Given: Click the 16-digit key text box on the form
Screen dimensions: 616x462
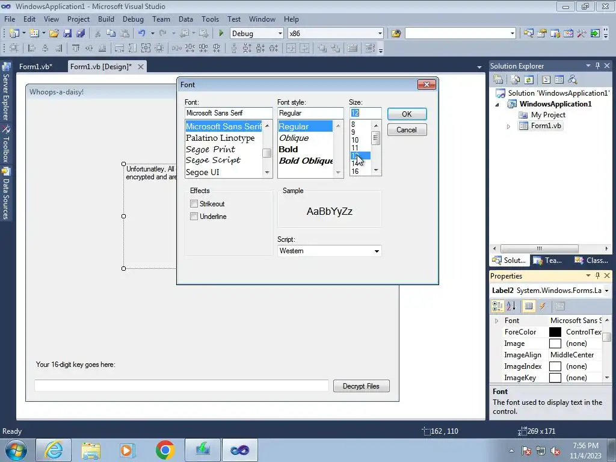Looking at the screenshot, I should coord(182,386).
